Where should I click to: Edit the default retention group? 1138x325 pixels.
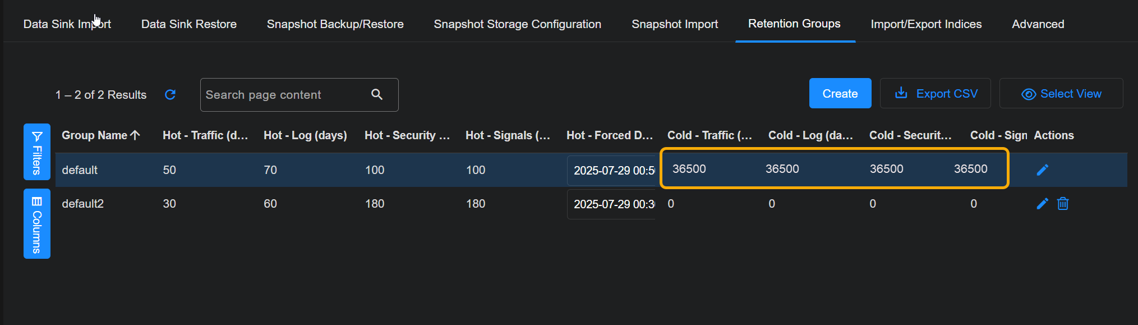coord(1042,170)
